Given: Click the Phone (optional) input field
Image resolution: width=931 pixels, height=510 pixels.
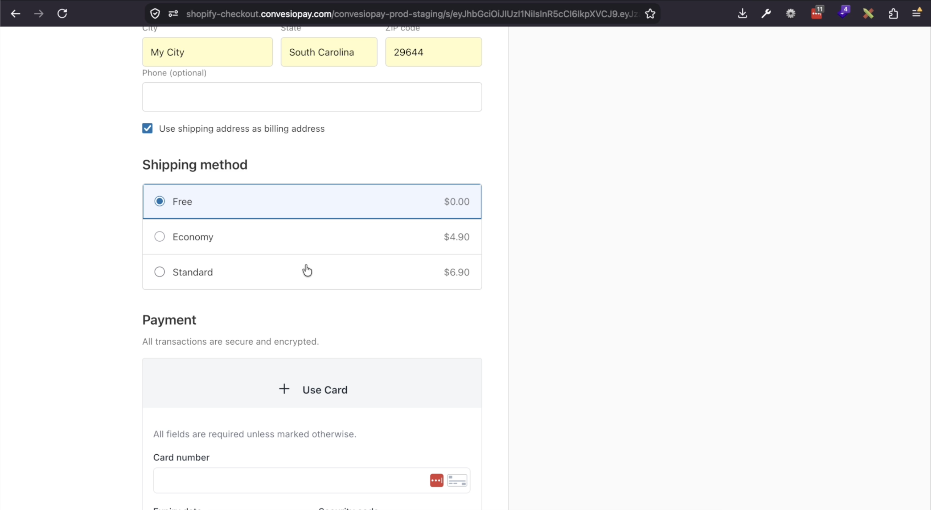Looking at the screenshot, I should (312, 97).
